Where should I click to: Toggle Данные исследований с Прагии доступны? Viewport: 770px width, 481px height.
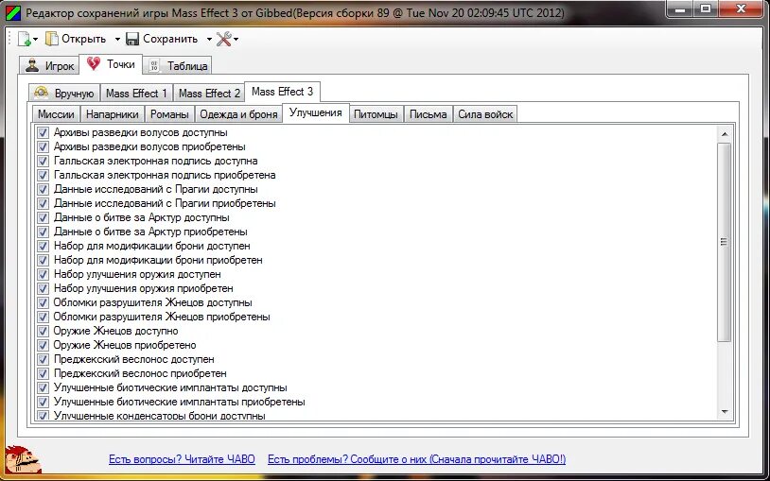[x=44, y=189]
